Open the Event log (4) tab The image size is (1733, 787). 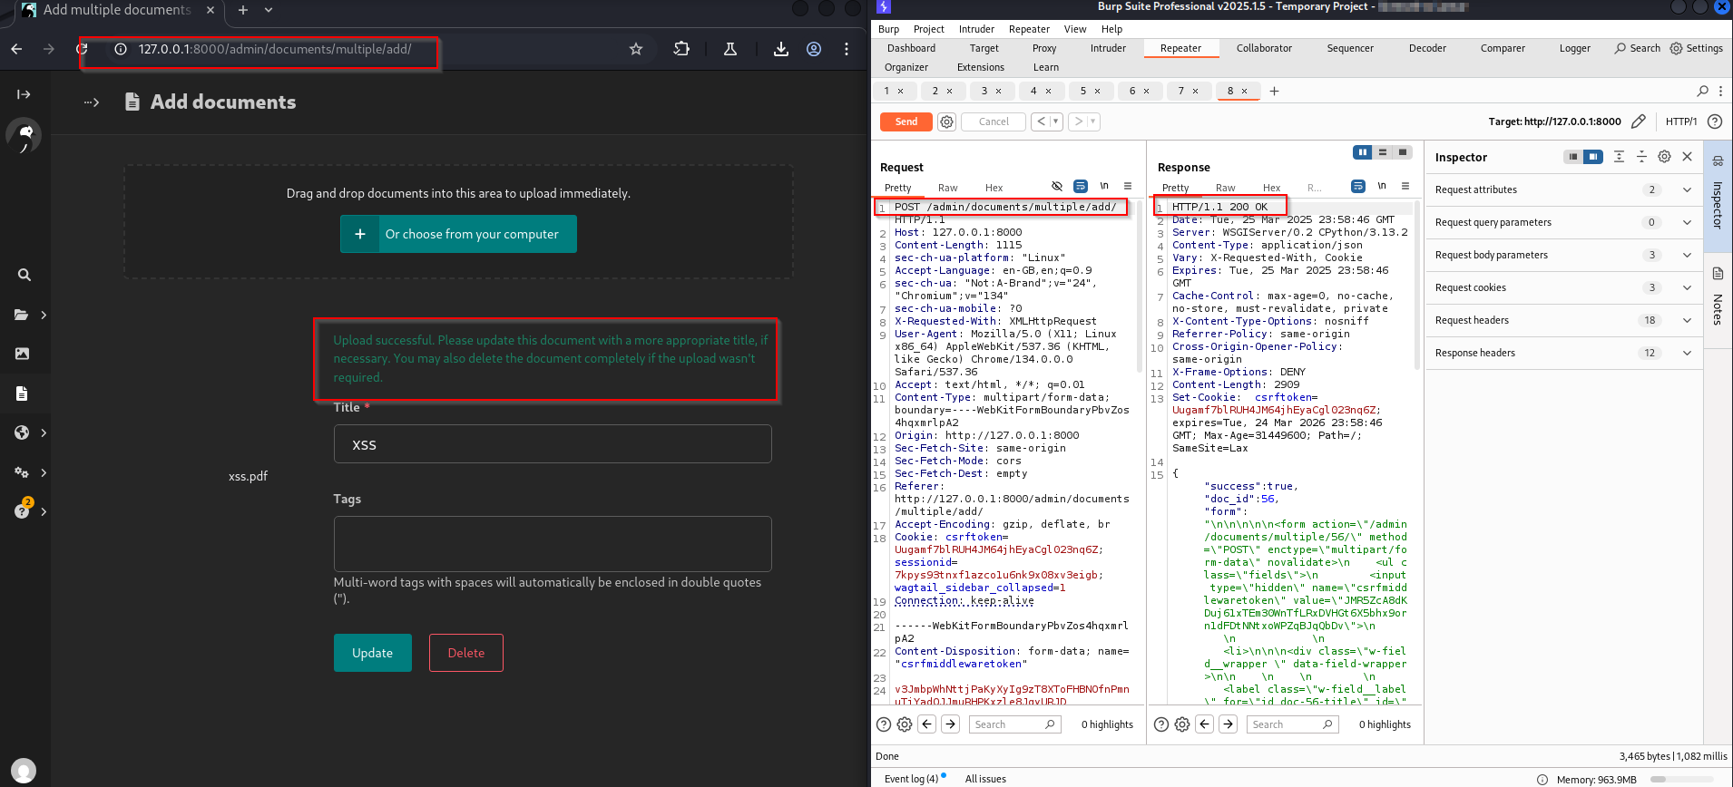pos(912,779)
